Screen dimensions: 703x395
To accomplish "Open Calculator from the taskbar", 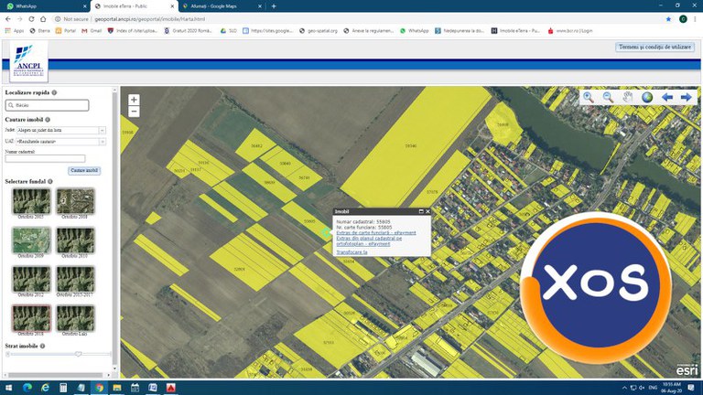I will (63, 388).
